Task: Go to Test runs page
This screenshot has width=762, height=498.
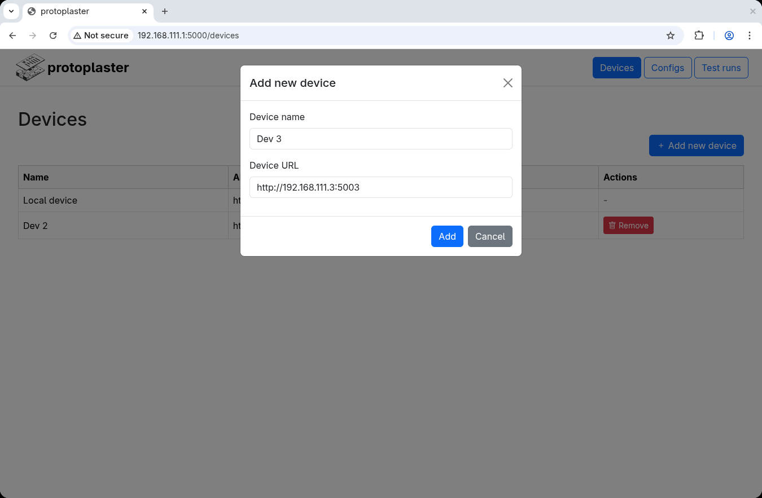Action: point(721,68)
